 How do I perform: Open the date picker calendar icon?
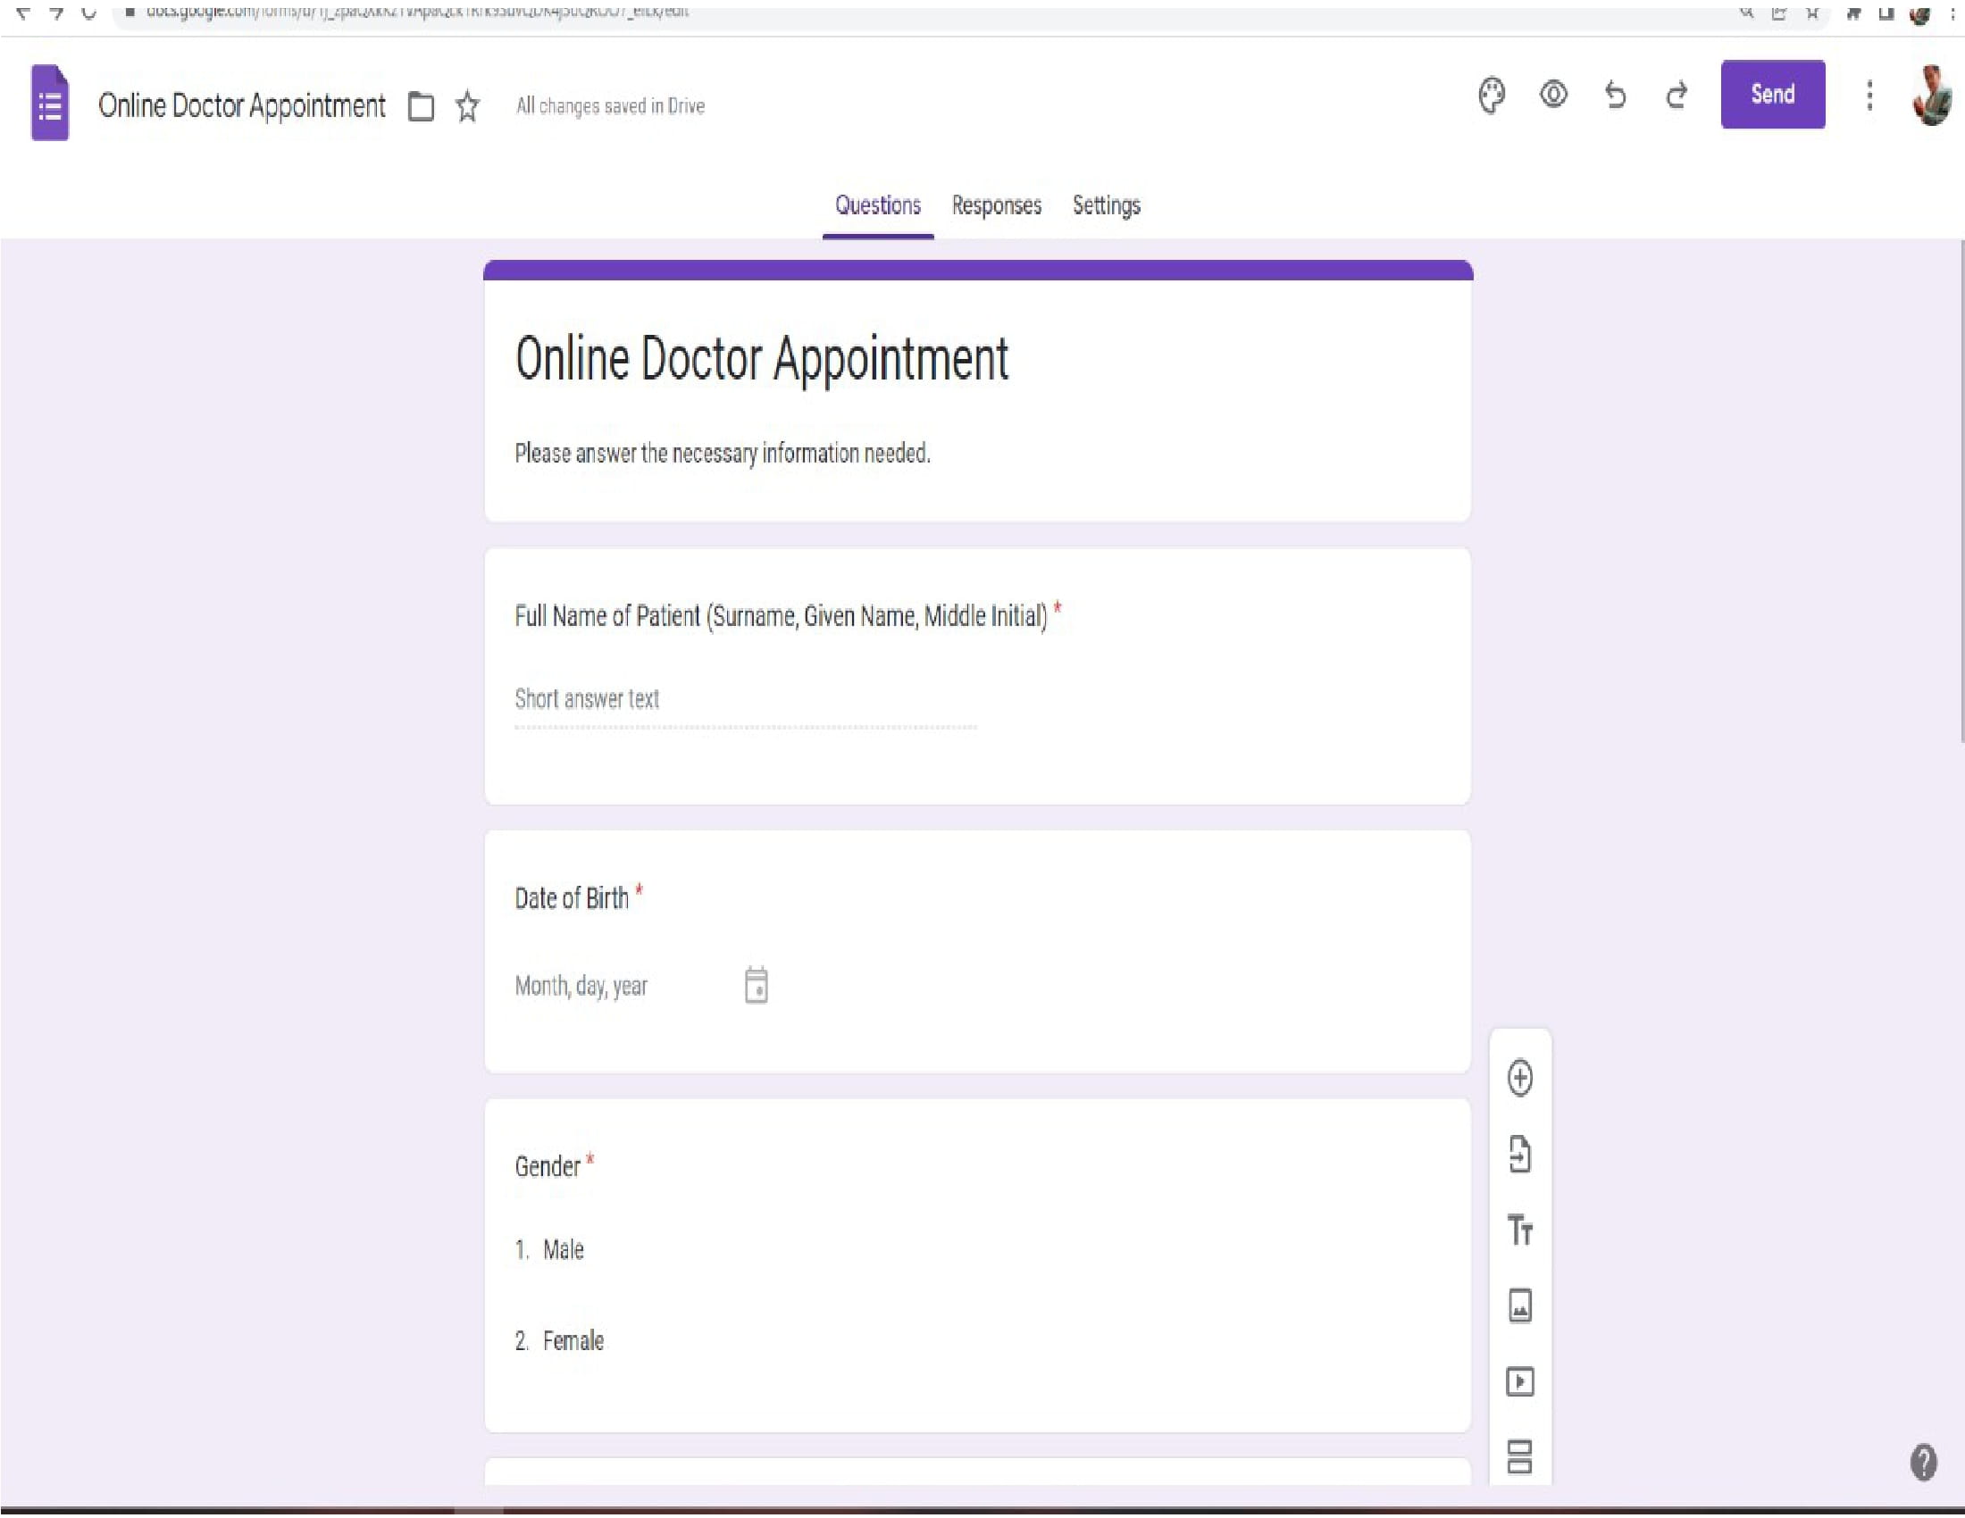click(756, 986)
